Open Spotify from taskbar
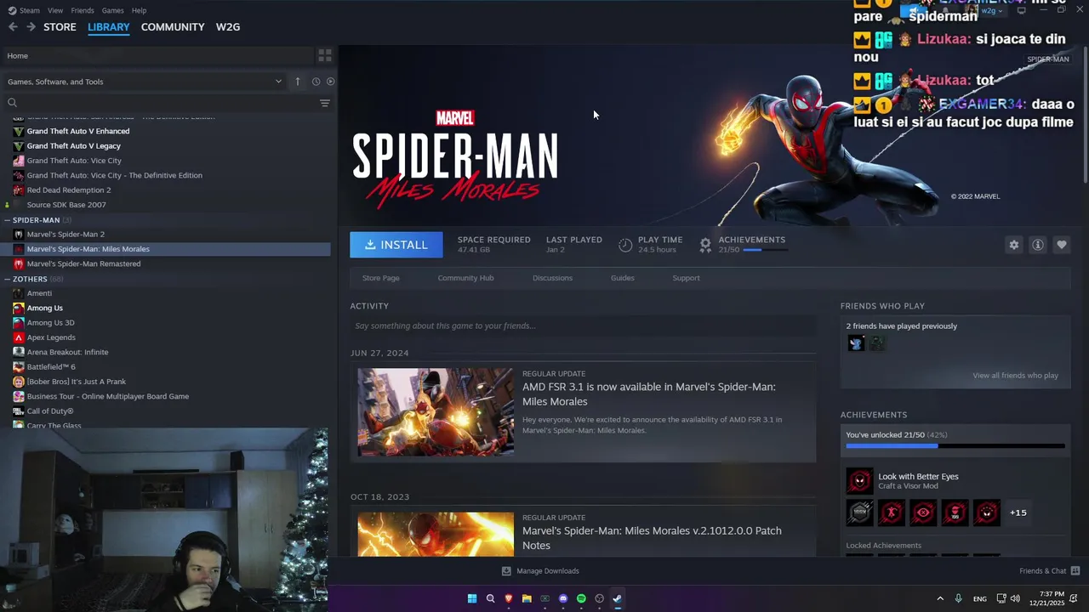Image resolution: width=1089 pixels, height=612 pixels. [581, 598]
